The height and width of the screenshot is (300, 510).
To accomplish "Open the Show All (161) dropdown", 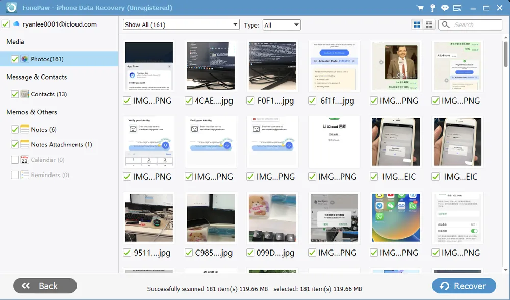I will [181, 24].
